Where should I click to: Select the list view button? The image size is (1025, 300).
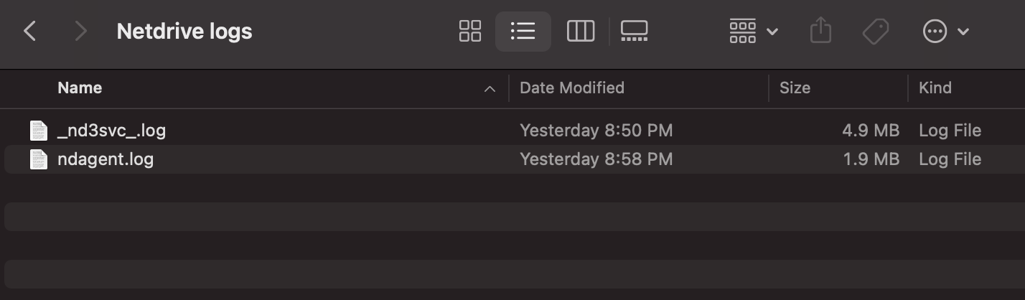tap(523, 31)
